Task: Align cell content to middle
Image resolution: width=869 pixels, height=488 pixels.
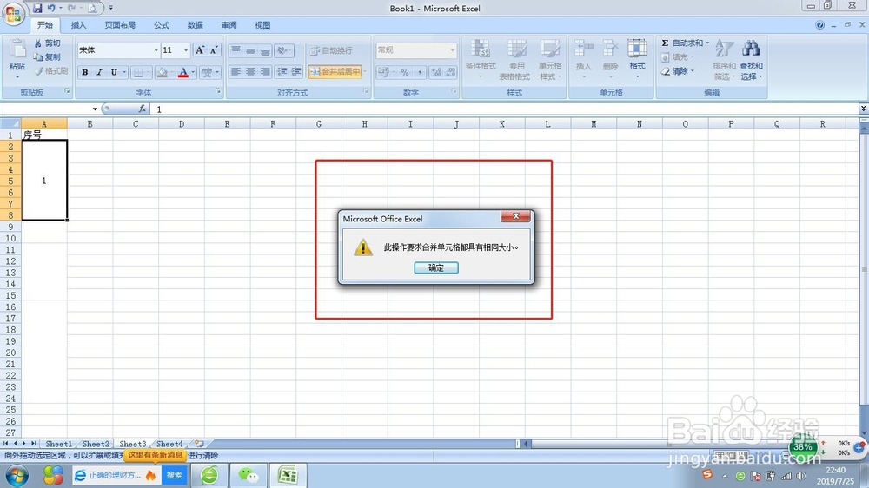Action: click(x=250, y=50)
